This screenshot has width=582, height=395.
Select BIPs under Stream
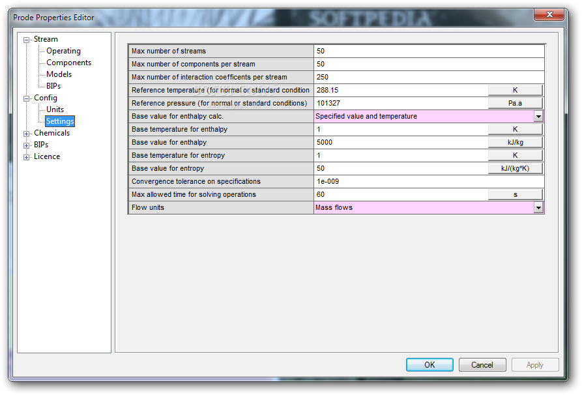53,86
